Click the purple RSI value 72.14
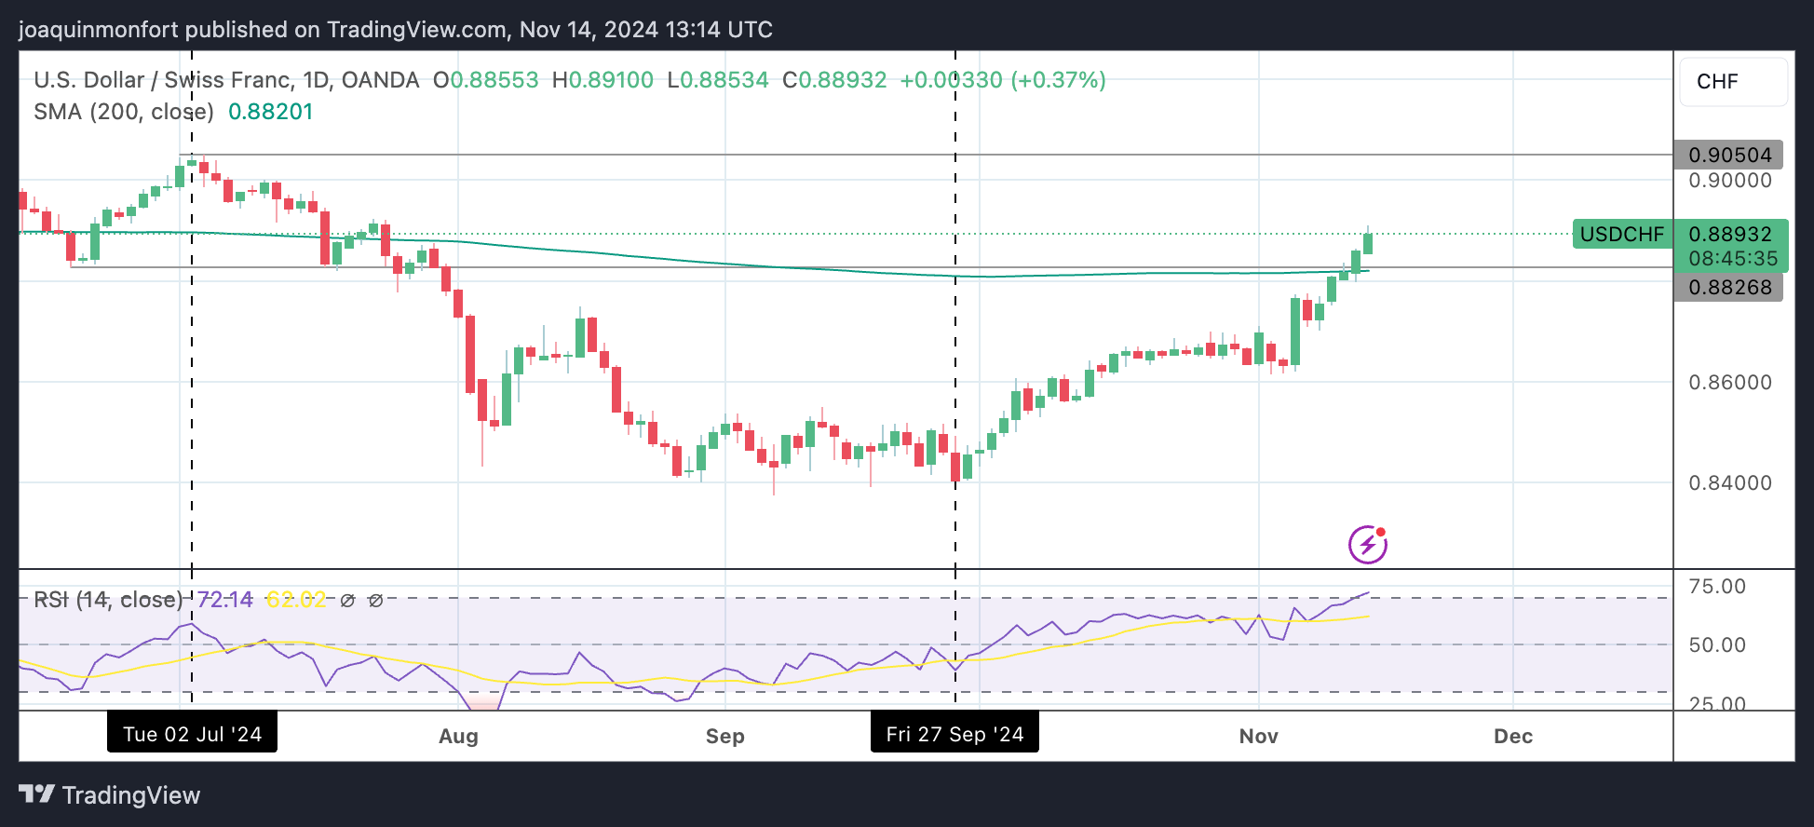Viewport: 1814px width, 827px height. (x=225, y=600)
